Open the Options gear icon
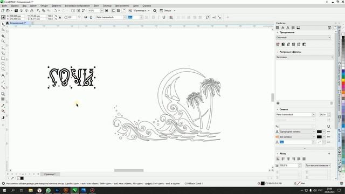 click(155, 11)
